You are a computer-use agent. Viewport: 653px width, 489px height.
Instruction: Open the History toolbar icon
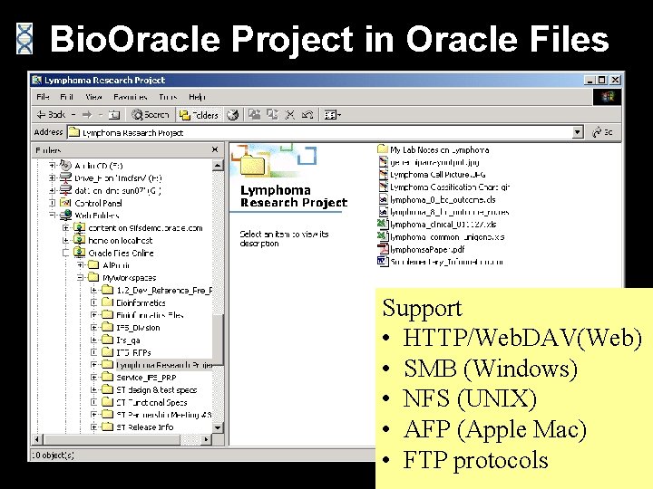point(233,114)
